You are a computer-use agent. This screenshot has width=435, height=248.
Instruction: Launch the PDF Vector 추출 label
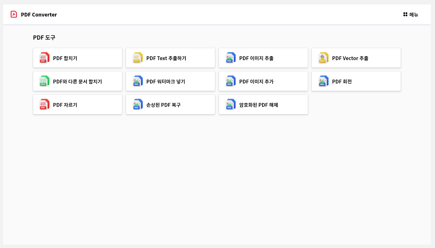350,58
